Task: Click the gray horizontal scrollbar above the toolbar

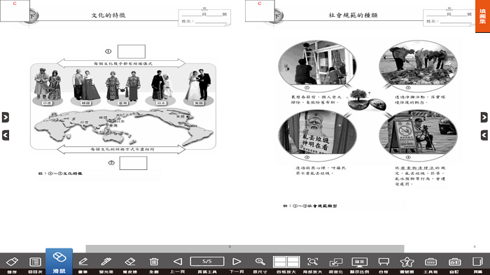Action: coord(245,248)
